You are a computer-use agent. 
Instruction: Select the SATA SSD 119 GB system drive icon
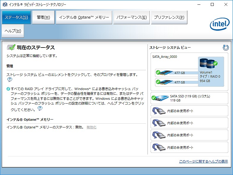pos(160,98)
